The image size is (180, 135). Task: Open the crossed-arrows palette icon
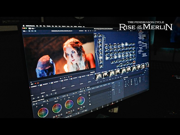point(38,98)
